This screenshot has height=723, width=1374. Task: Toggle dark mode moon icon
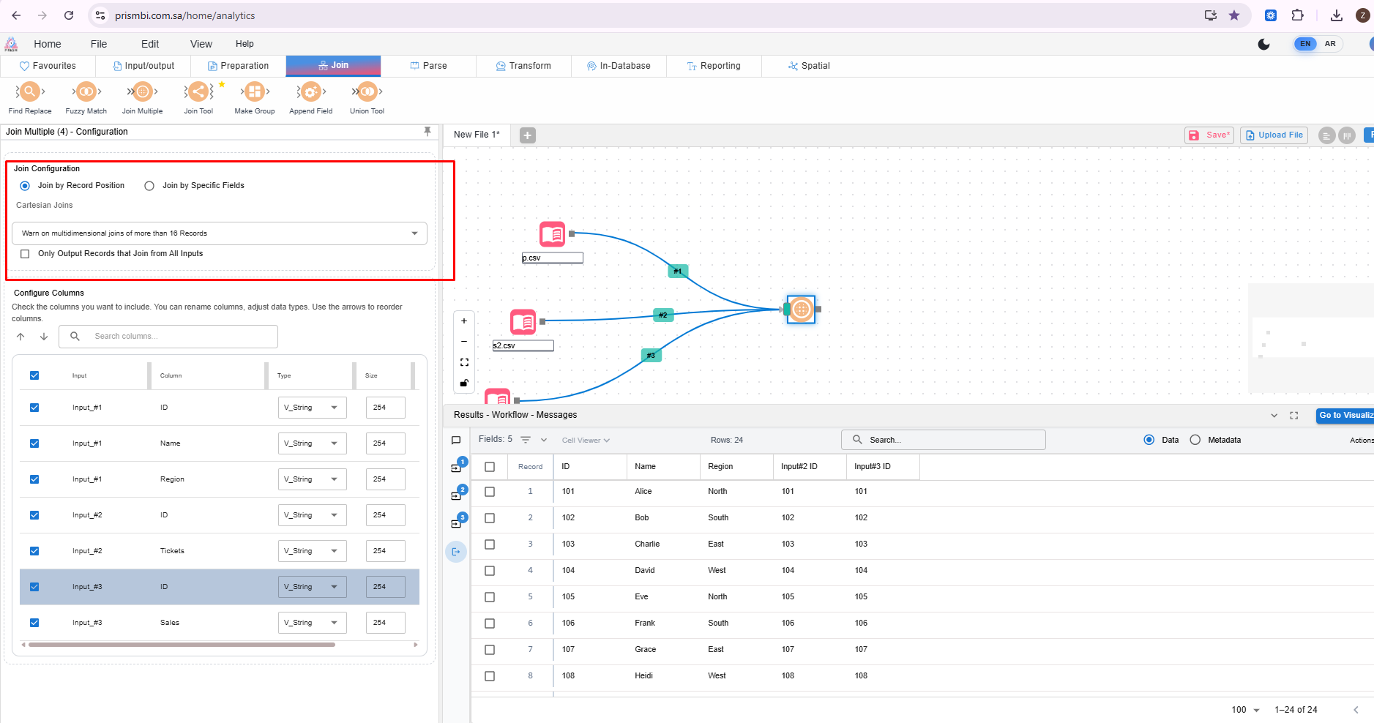coord(1263,44)
